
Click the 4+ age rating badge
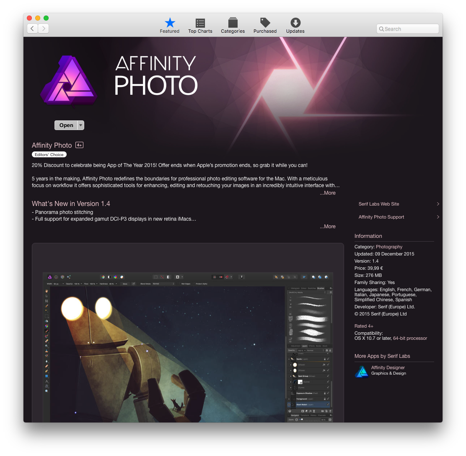(79, 145)
